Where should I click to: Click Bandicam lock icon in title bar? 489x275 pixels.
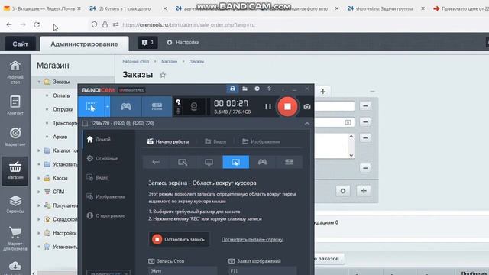232,89
